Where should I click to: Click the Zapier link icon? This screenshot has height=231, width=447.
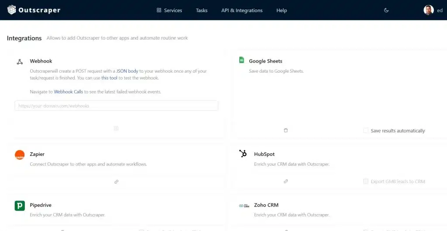point(116,181)
